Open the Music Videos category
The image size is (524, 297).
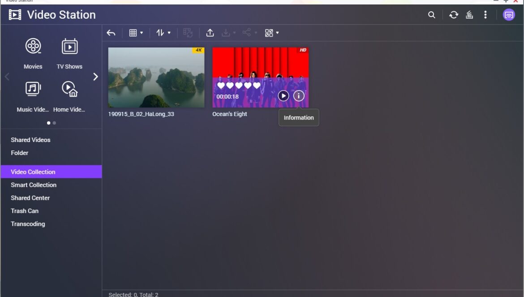pyautogui.click(x=33, y=97)
